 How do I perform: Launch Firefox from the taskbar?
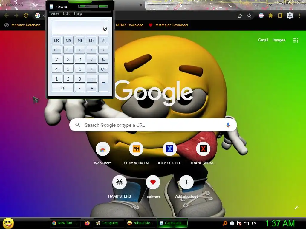point(87,223)
